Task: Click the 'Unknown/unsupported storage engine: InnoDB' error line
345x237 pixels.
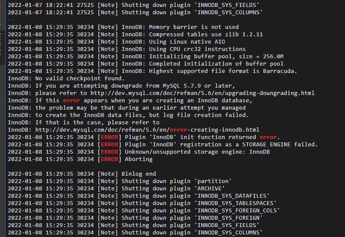Action: (139, 152)
